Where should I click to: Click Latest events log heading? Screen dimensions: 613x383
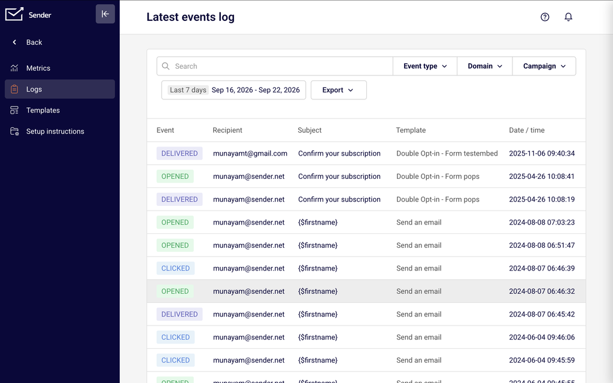tap(190, 17)
